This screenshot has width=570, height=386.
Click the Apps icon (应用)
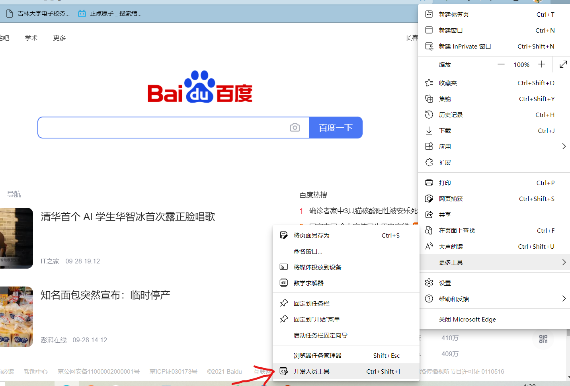click(x=429, y=146)
